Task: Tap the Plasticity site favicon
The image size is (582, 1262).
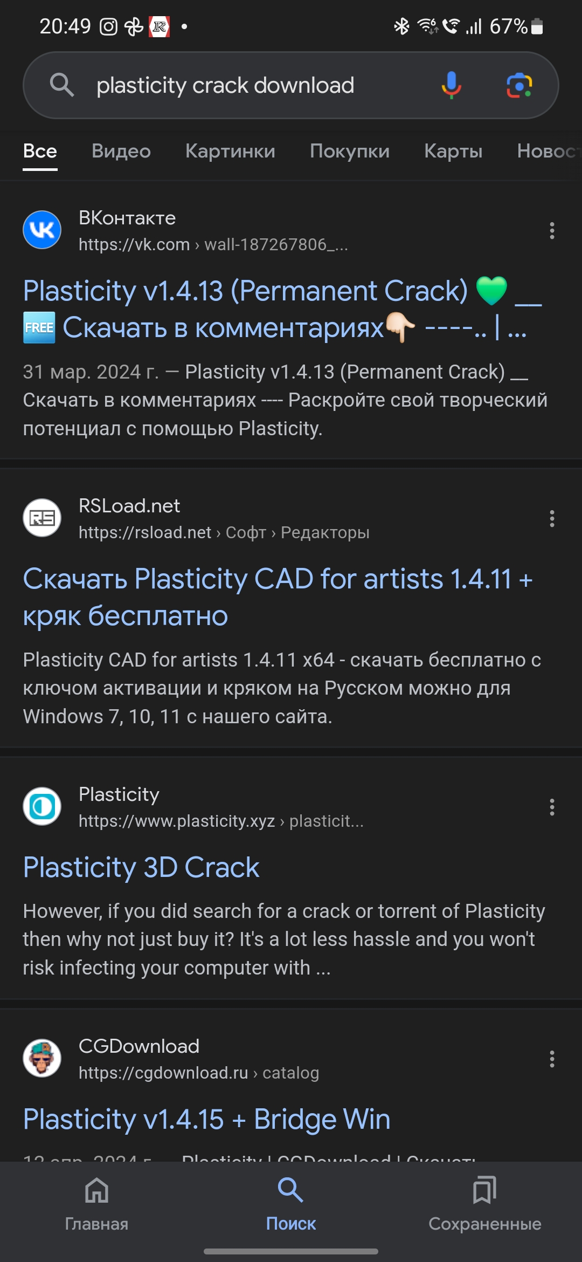Action: (x=42, y=807)
